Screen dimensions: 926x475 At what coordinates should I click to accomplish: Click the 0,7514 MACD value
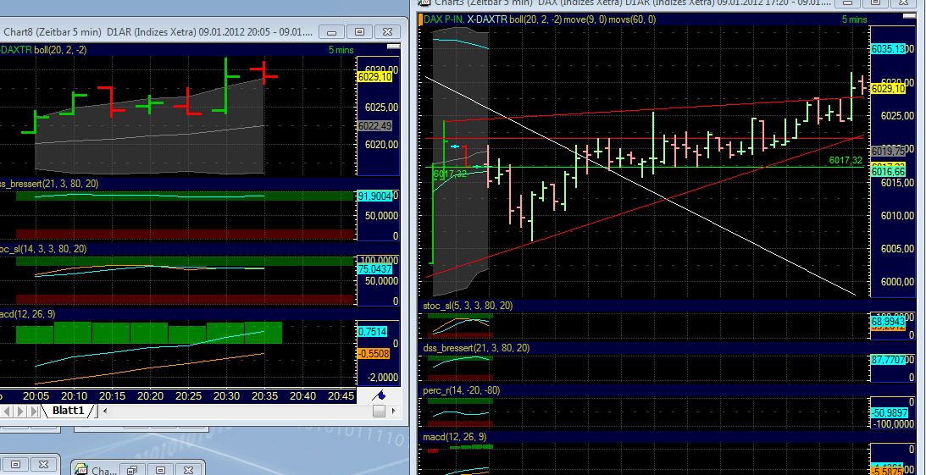pyautogui.click(x=374, y=332)
